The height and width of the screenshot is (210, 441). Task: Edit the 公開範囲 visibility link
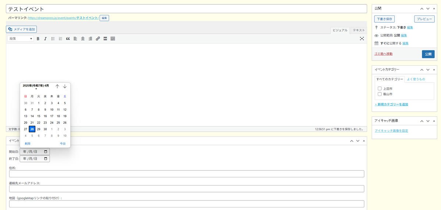404,36
